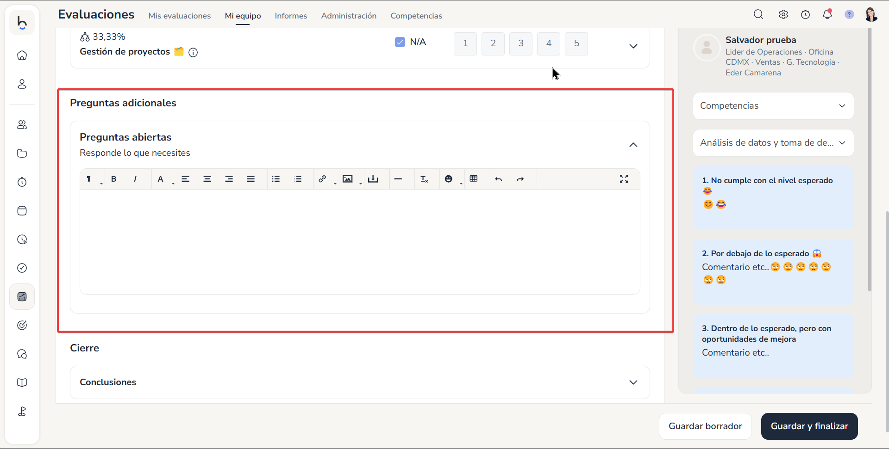Expand the Gestión de proyectos row chevron

633,46
